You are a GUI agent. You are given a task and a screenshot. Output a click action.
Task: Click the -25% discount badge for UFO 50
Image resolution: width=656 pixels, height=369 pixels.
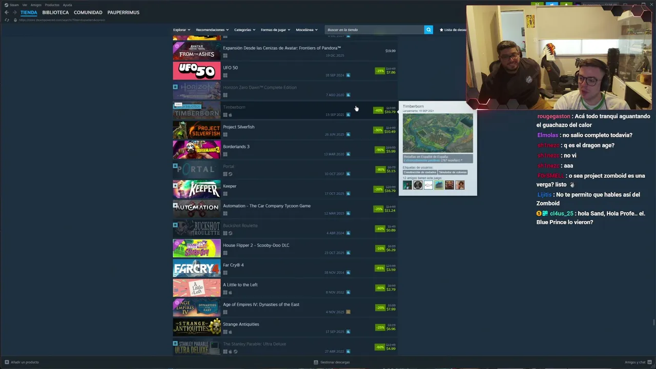(380, 71)
